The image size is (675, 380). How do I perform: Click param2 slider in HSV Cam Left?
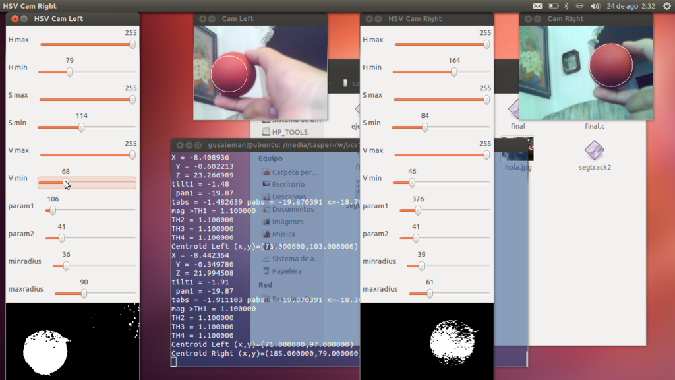(x=90, y=237)
